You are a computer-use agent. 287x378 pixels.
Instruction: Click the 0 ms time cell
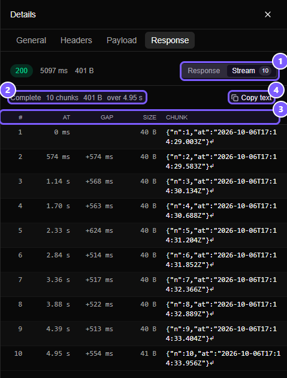click(x=62, y=132)
